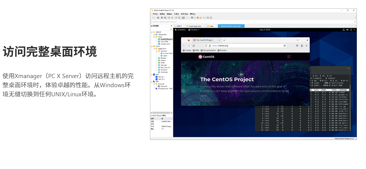Open the 帮助(H) menu

coord(193,14)
